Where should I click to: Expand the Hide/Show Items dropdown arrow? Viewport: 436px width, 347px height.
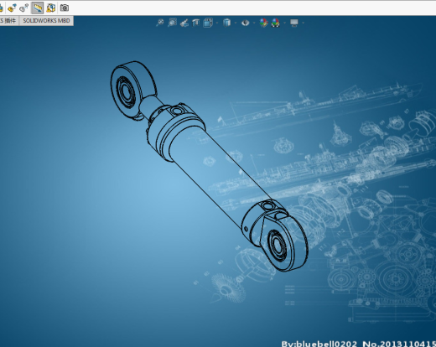click(254, 23)
